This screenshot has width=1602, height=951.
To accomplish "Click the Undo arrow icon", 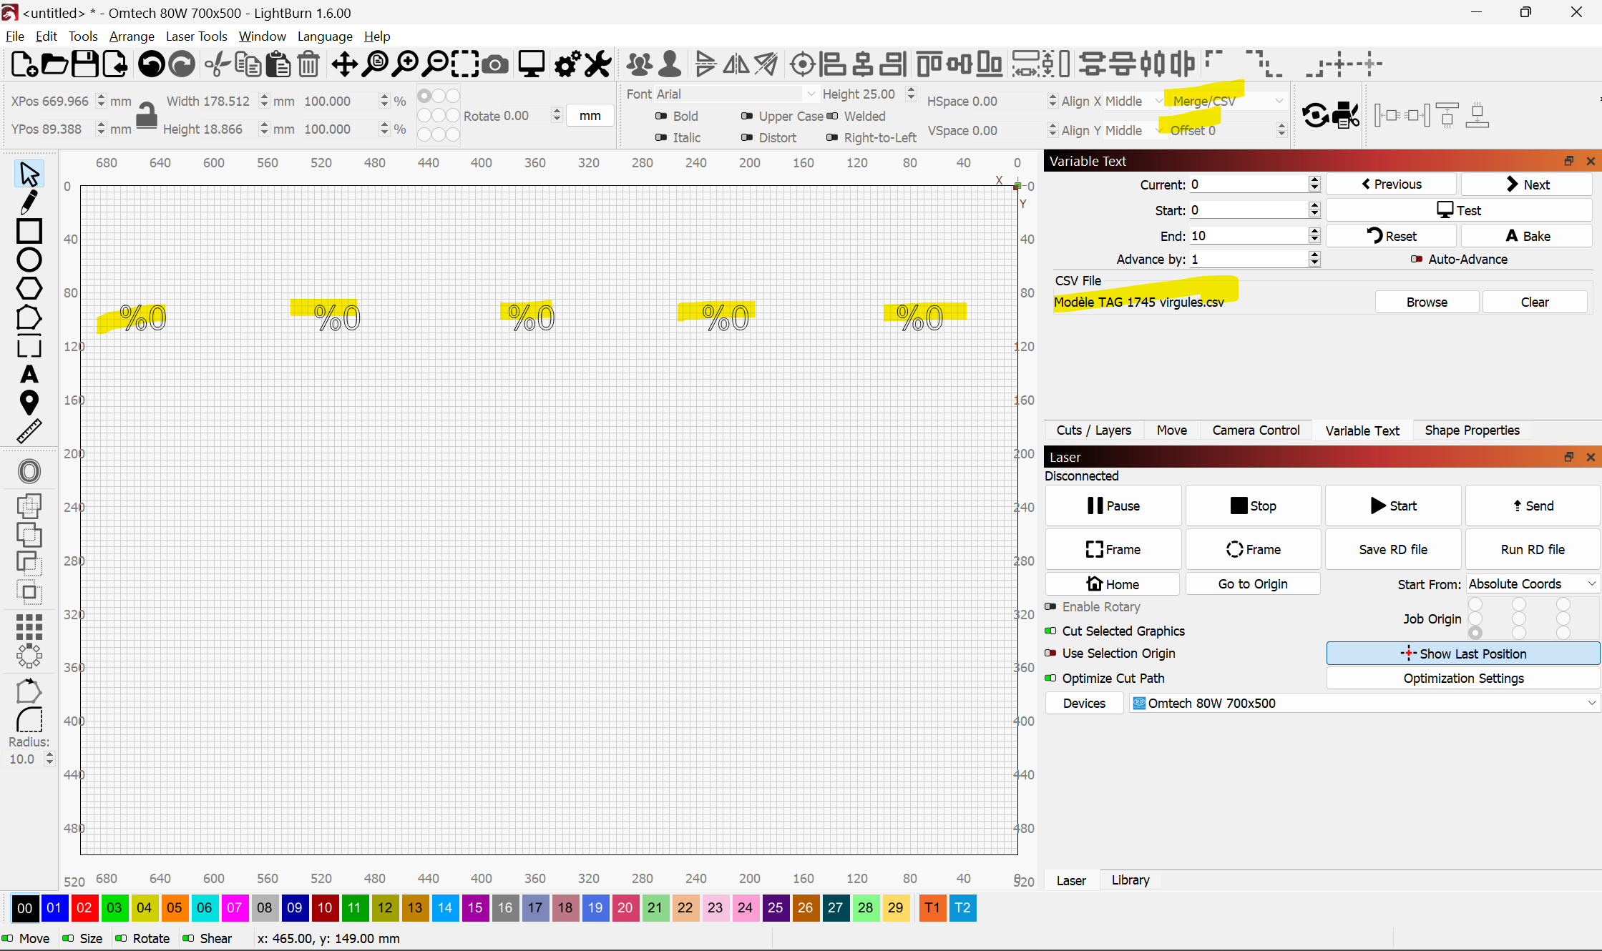I will click(151, 64).
